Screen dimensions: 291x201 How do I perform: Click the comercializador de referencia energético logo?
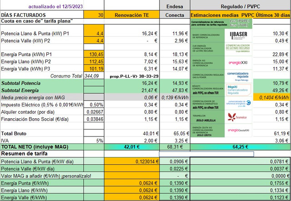(x=238, y=103)
